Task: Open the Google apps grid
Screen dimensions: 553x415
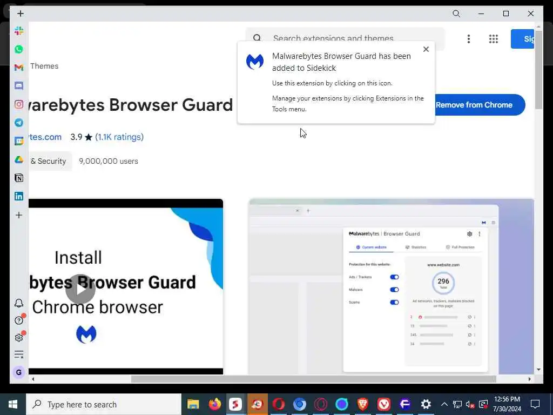Action: [x=494, y=39]
